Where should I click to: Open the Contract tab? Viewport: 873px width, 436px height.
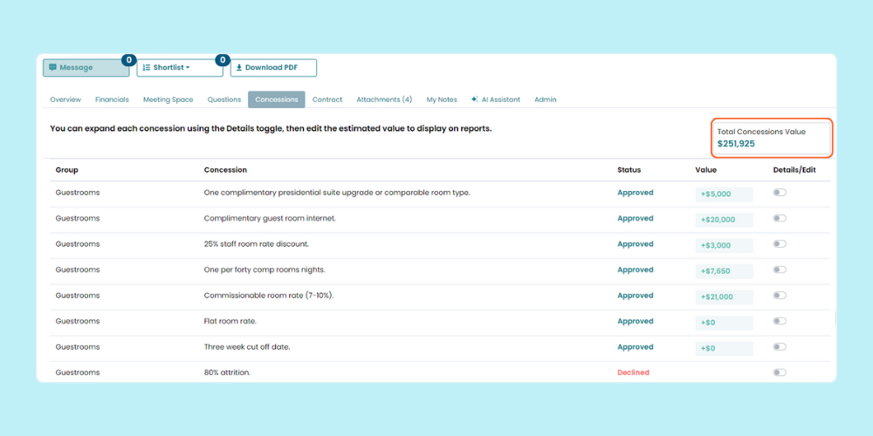pyautogui.click(x=327, y=99)
